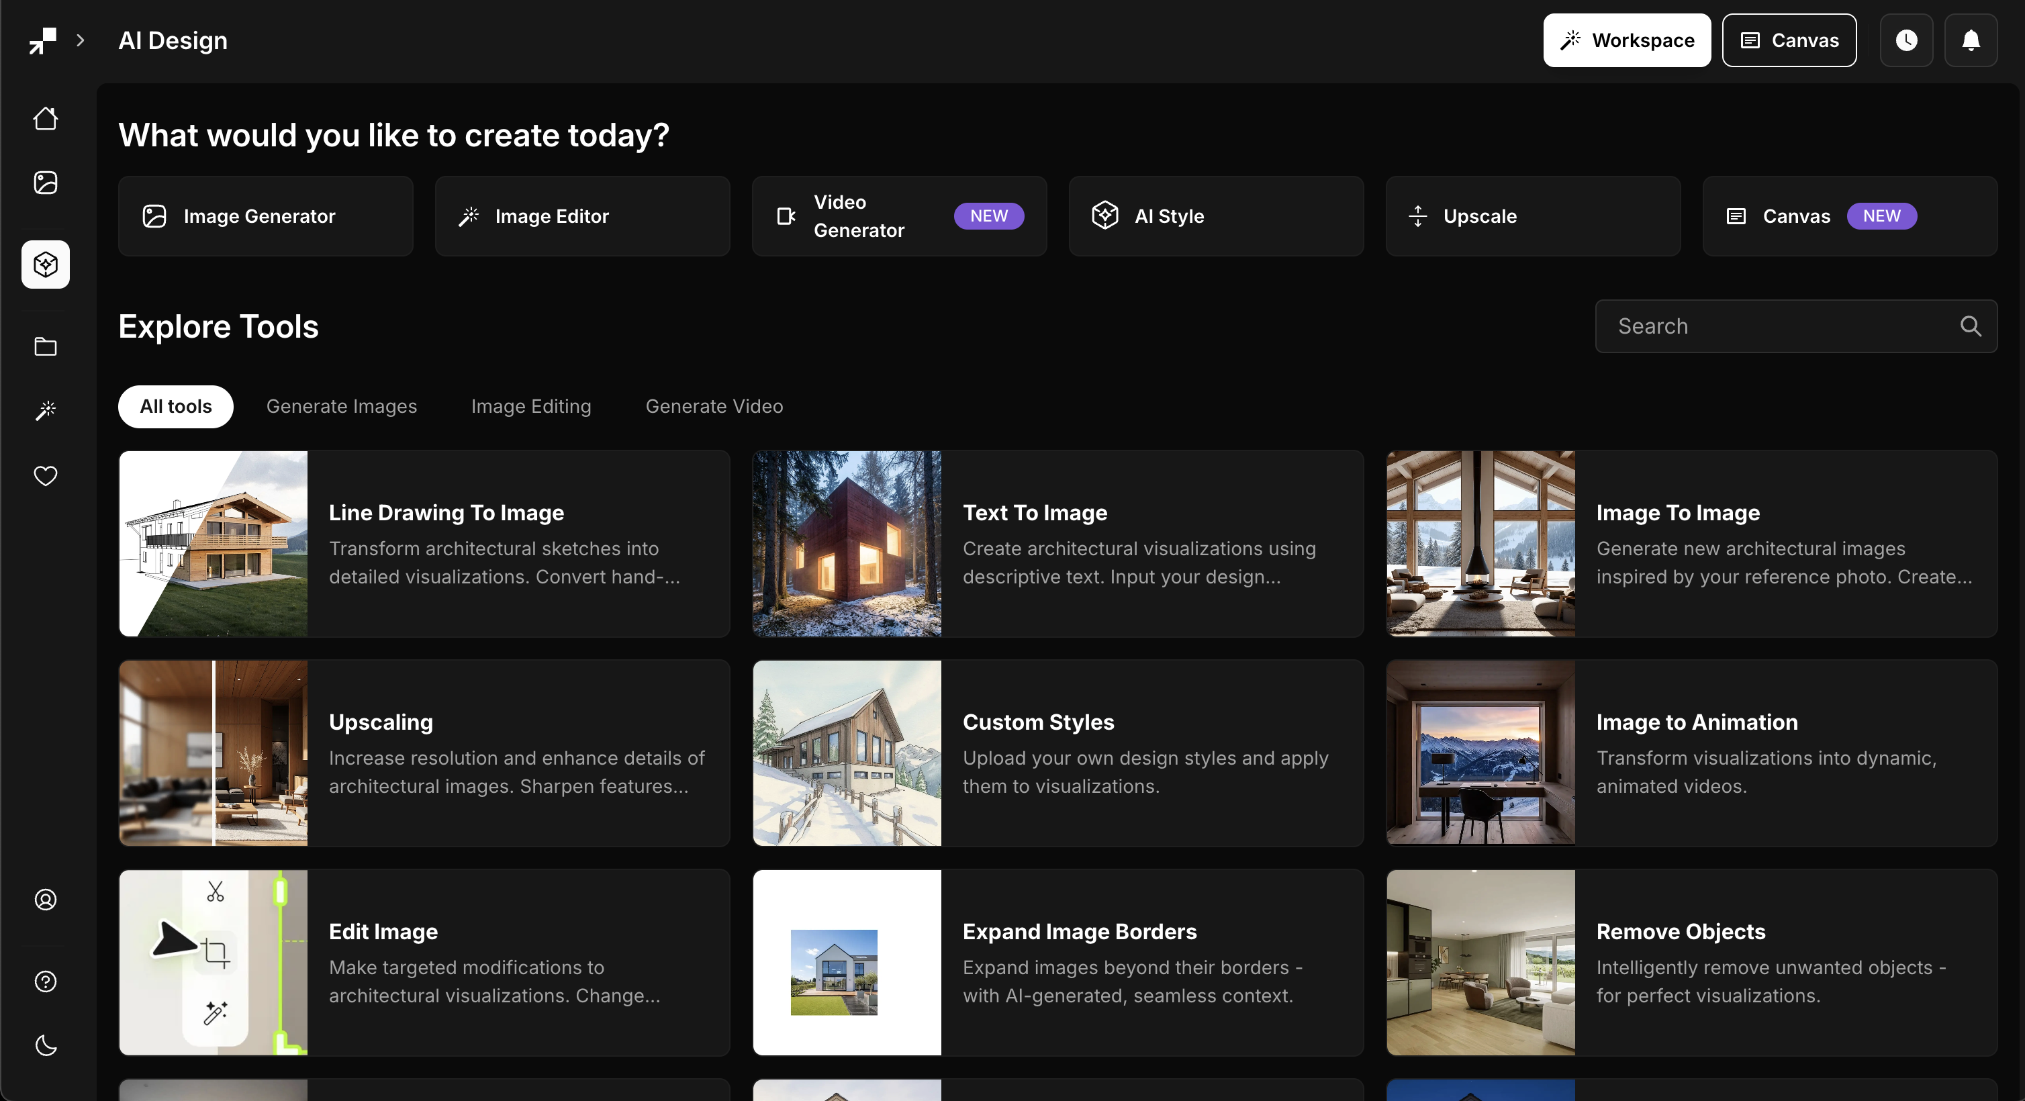Open the Generate Video tab
The width and height of the screenshot is (2025, 1101).
pos(714,406)
